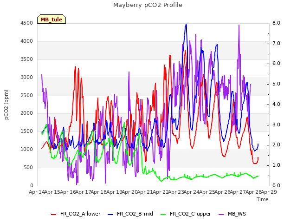Click the 5.0 right axis tick label
297x223 pixels.
[x=276, y=84]
